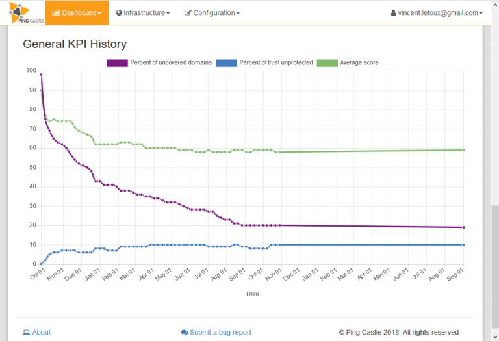Click the purple legend color box
Image resolution: width=499 pixels, height=341 pixels.
pyautogui.click(x=117, y=63)
